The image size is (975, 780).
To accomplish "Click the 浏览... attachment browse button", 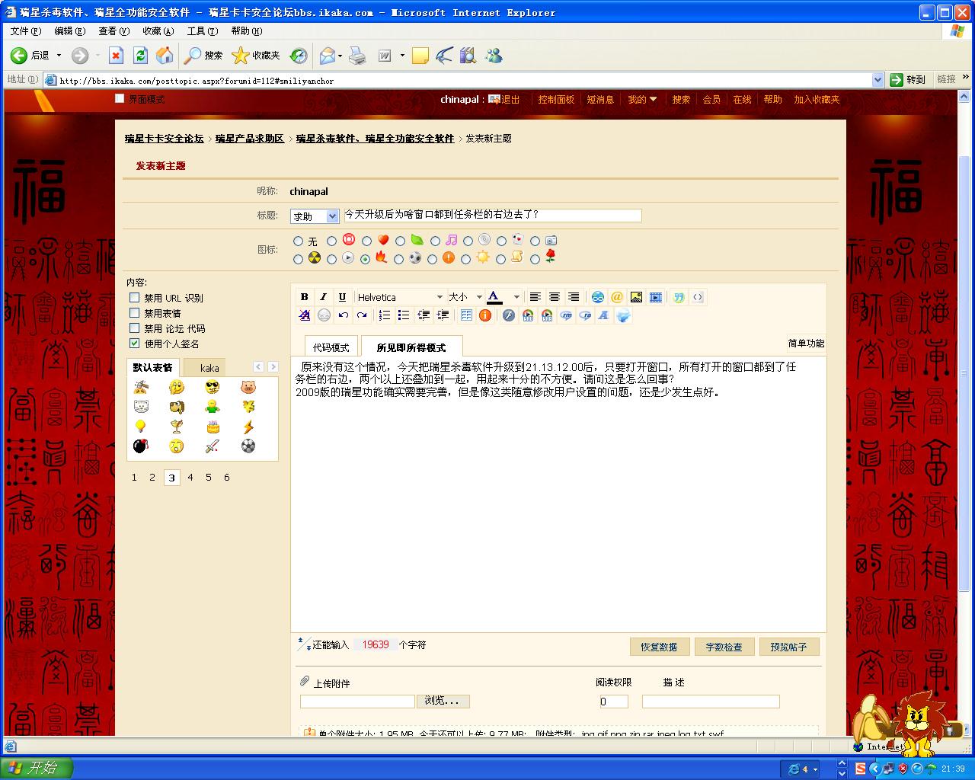I will (443, 701).
